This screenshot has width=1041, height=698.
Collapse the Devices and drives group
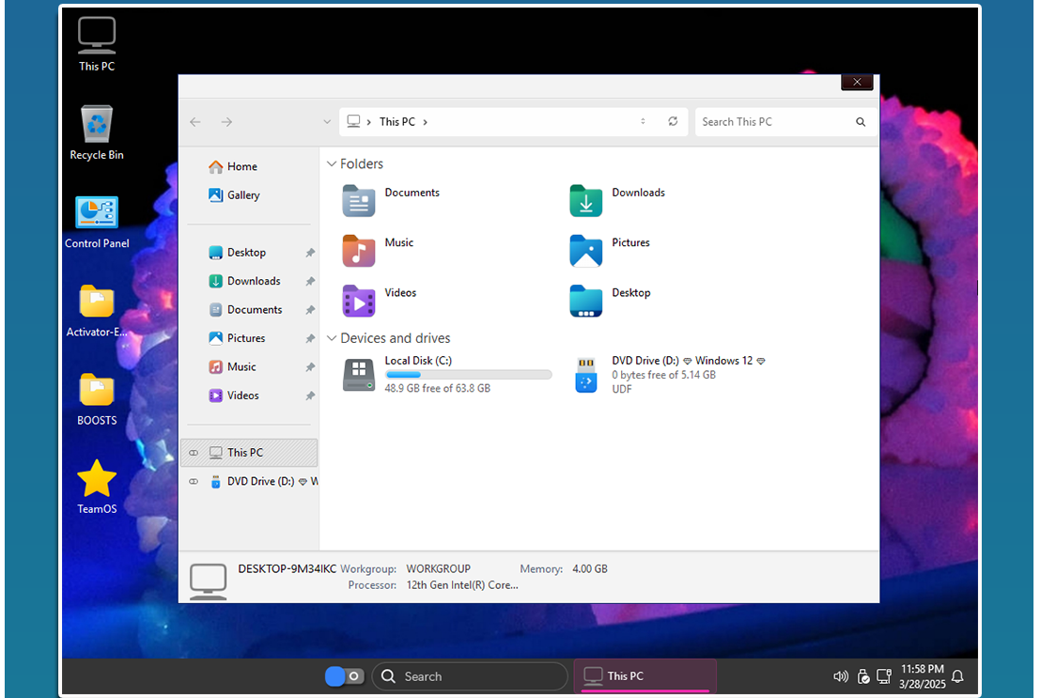click(332, 338)
